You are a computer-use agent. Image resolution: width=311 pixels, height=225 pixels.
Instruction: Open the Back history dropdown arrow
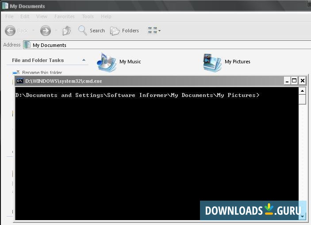click(33, 31)
